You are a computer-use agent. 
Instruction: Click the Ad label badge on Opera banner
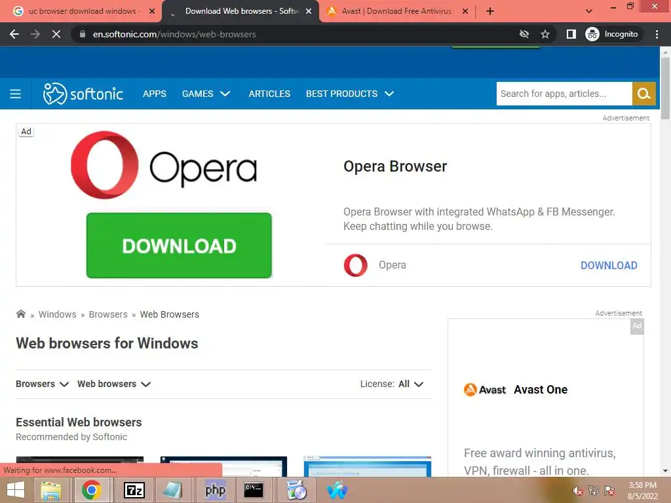[x=26, y=131]
